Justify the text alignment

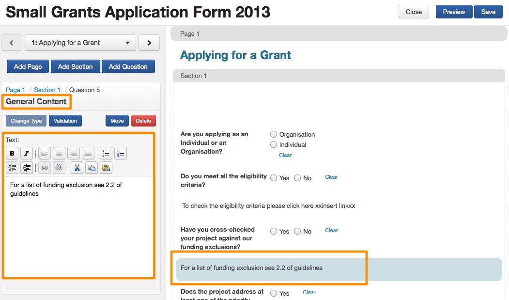coord(88,154)
